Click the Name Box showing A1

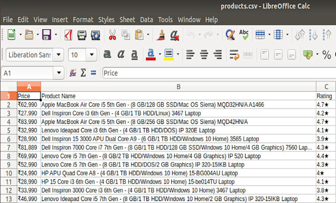(x=27, y=73)
